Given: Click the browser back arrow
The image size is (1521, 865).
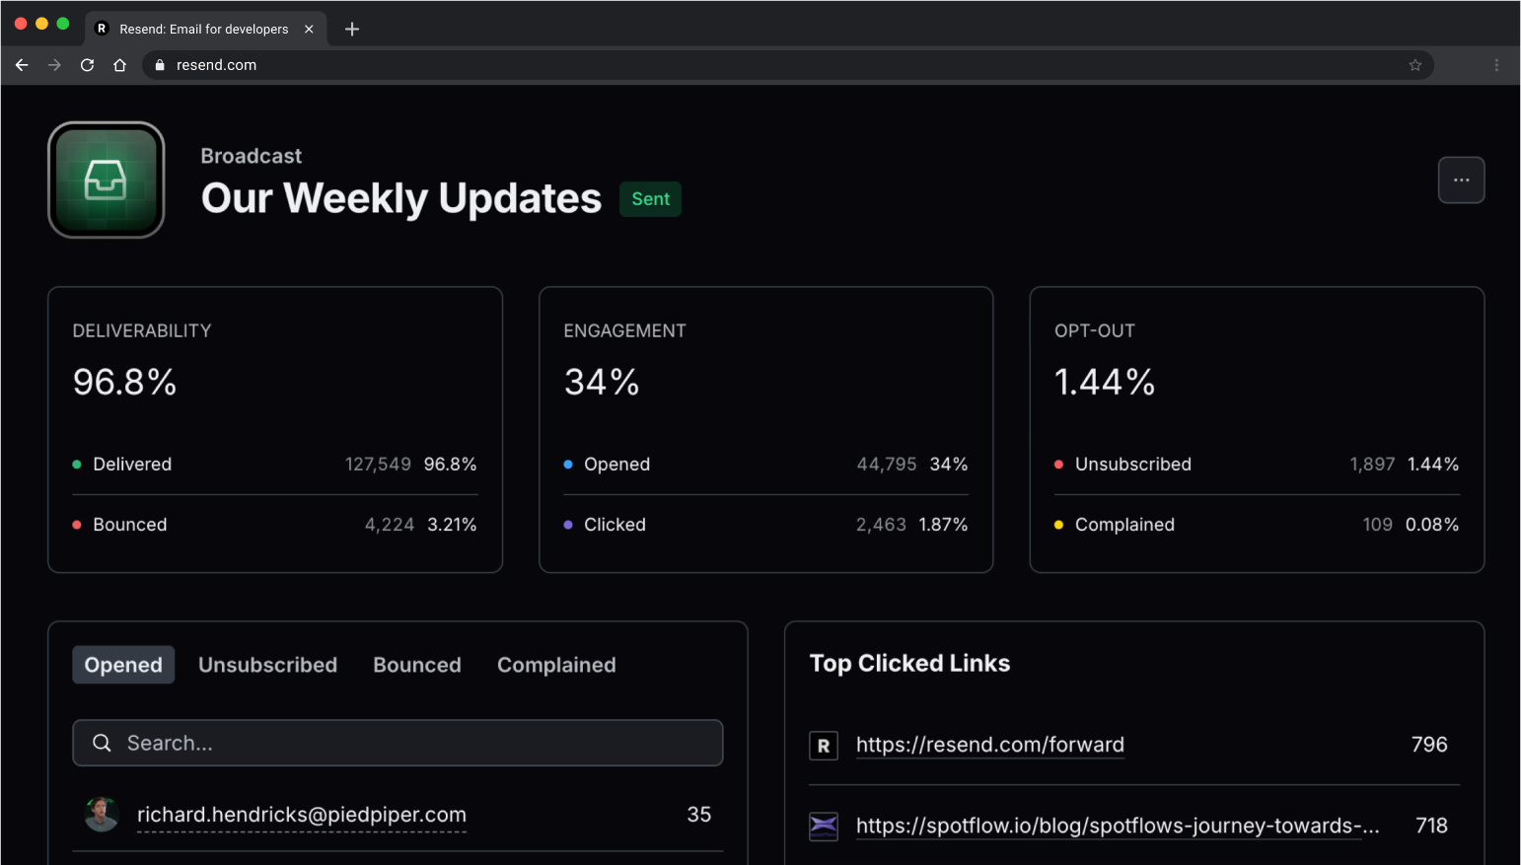Looking at the screenshot, I should coord(22,65).
